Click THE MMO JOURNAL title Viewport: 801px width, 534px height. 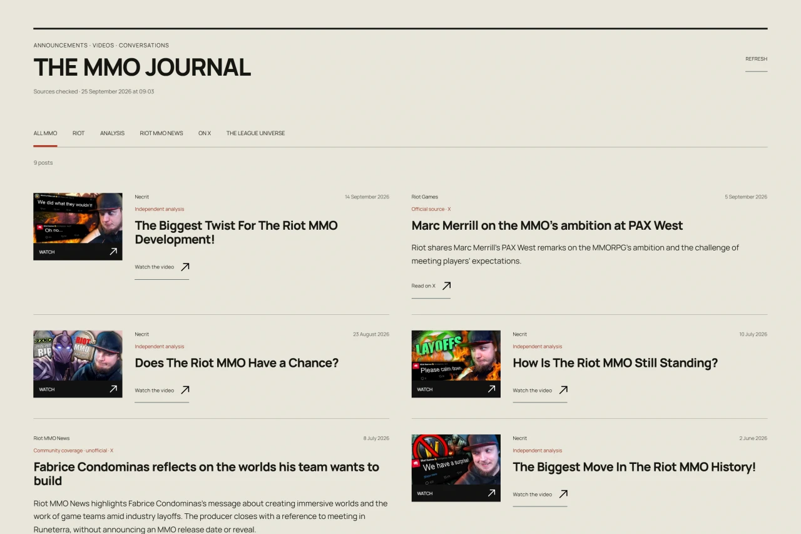tap(142, 68)
